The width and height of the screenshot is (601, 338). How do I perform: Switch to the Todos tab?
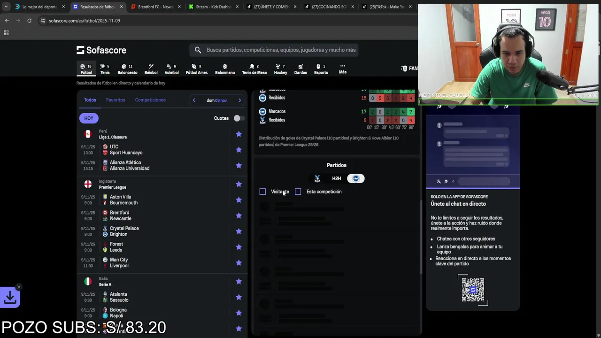pos(90,100)
